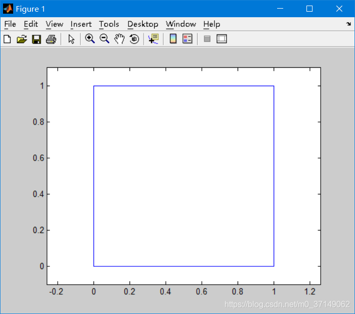This screenshot has width=355, height=314.
Task: Click the Figure 1 window title text
Action: pyautogui.click(x=30, y=9)
